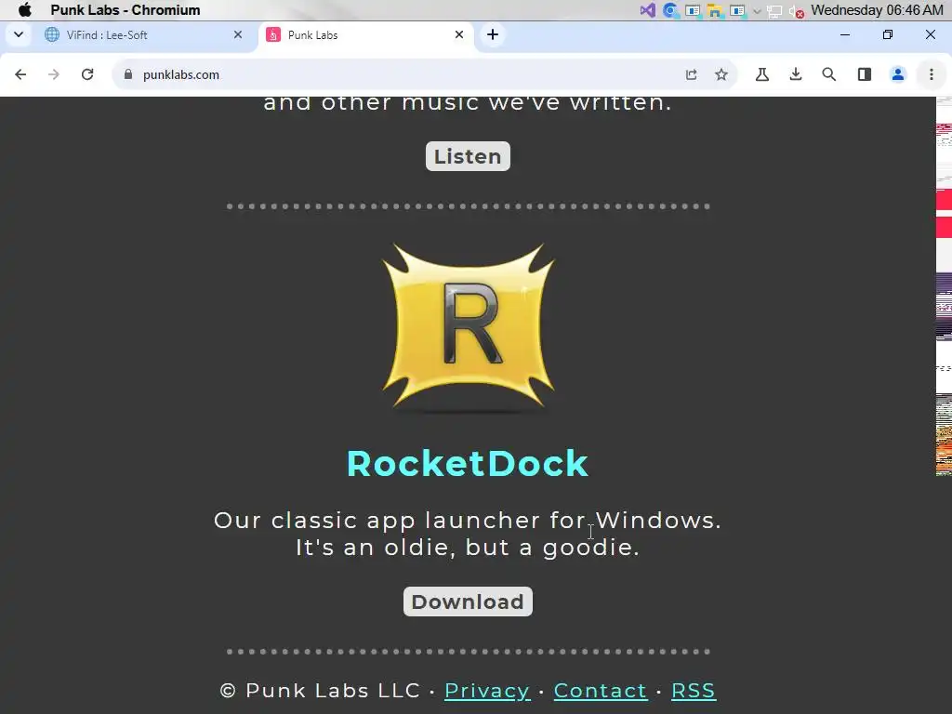Bookmark this page with the star icon
952x714 pixels.
point(721,74)
